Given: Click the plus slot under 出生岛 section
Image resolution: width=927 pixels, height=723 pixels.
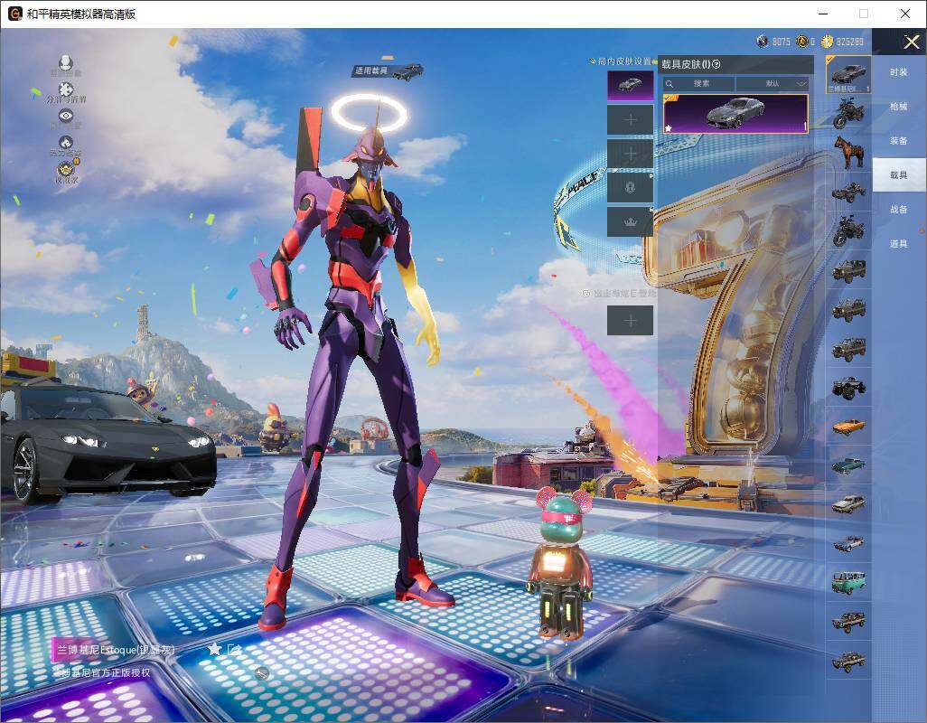Looking at the screenshot, I should (630, 321).
